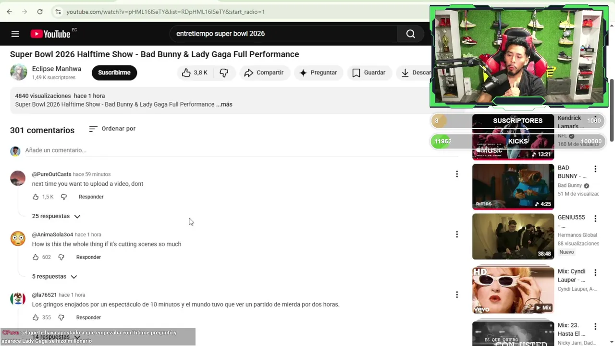Screen dimensions: 615x346
Task: Open the YouTube hamburger guide menu
Action: coord(15,34)
